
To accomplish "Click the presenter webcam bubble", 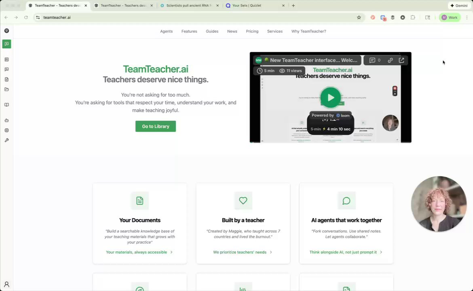I will coord(439,204).
